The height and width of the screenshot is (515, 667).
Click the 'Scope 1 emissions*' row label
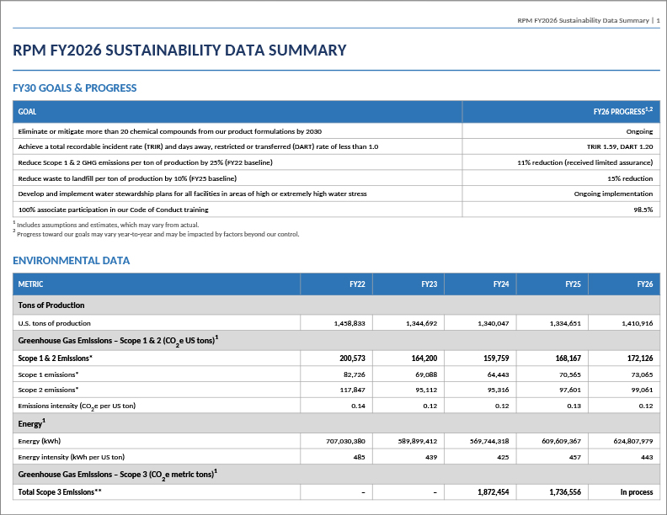pos(48,374)
